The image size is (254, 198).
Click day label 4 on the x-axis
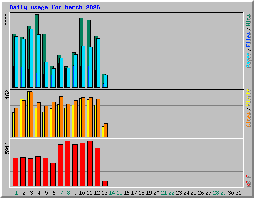[x=39, y=193]
